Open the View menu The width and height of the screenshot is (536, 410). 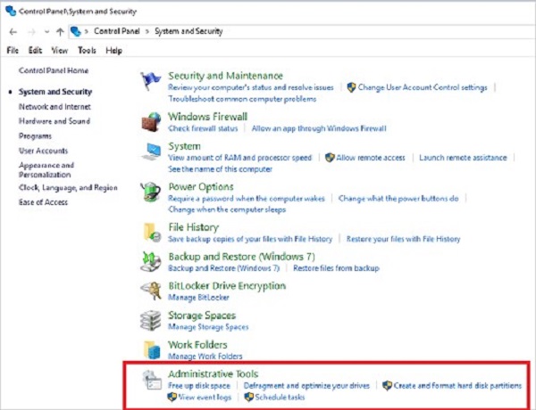click(60, 51)
